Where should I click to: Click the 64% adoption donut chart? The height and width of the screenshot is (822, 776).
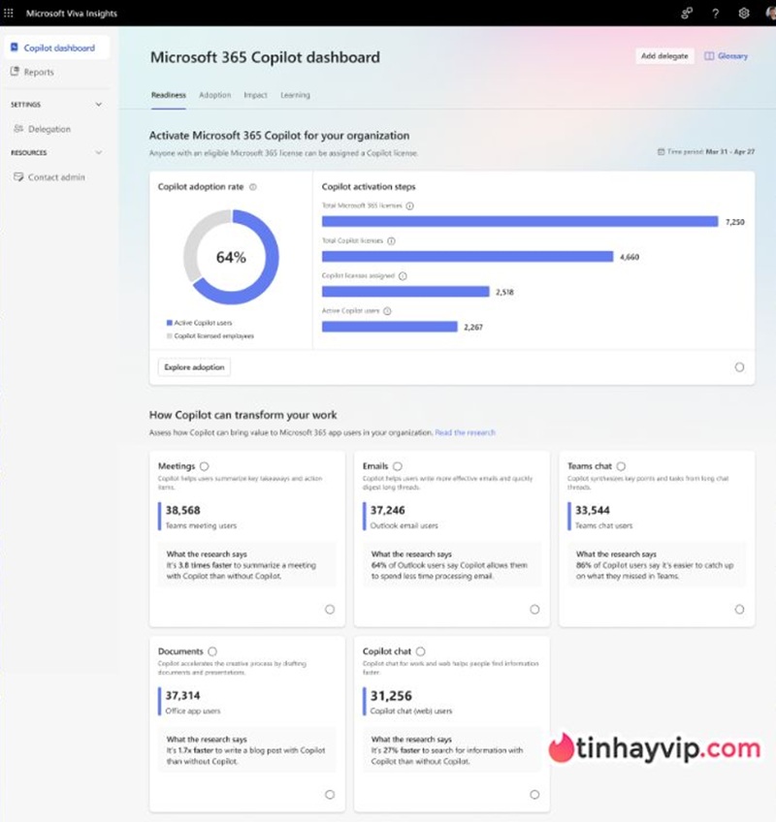coord(231,258)
